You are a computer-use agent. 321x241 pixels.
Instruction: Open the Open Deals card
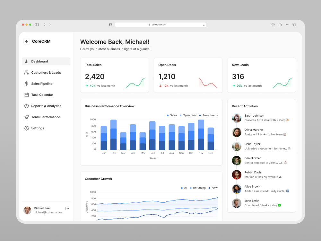[188, 75]
